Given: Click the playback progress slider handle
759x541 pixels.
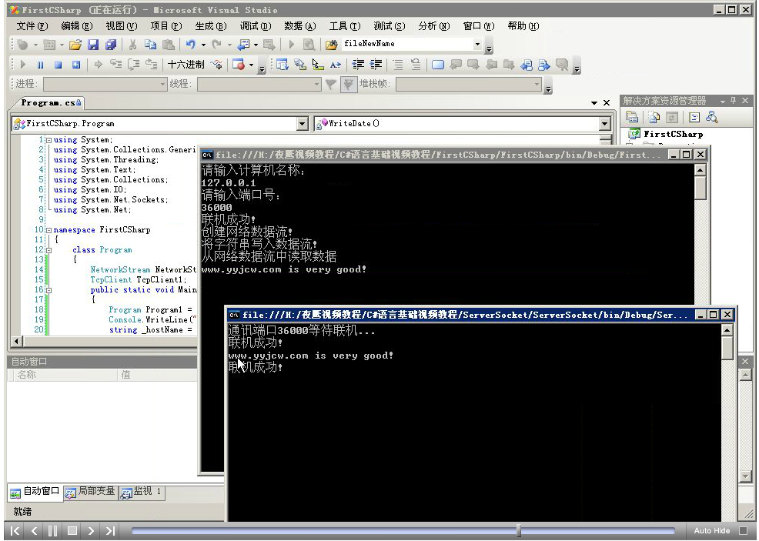Looking at the screenshot, I should [x=518, y=531].
